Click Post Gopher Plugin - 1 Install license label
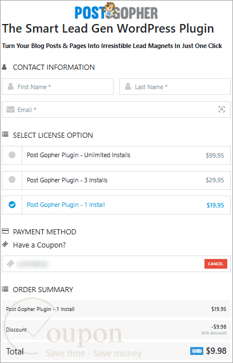This screenshot has height=363, width=233. [66, 205]
